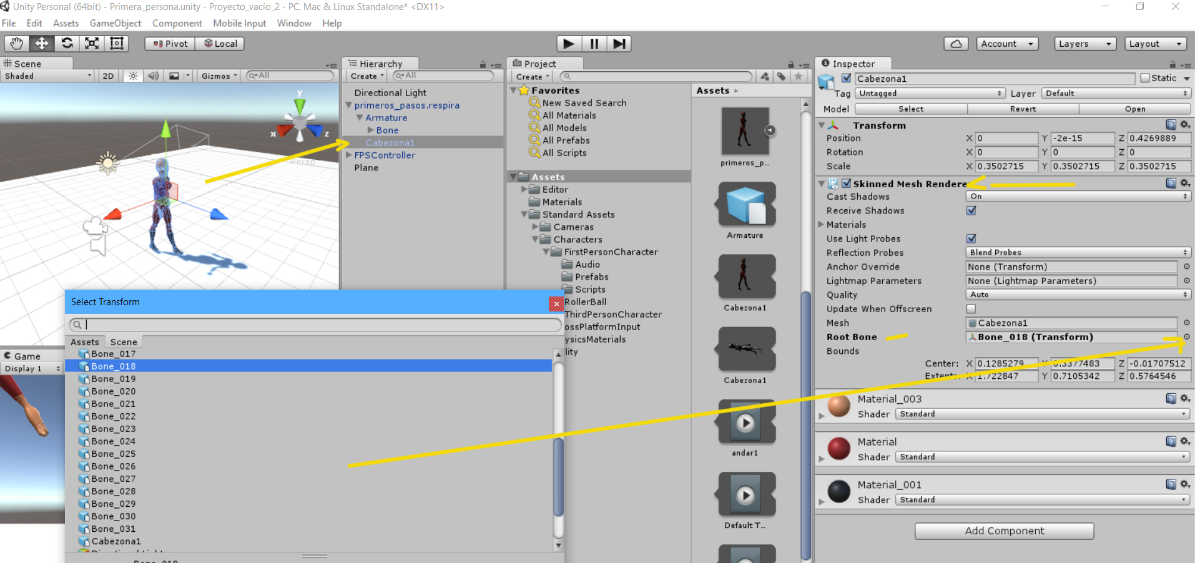This screenshot has width=1195, height=563.
Task: Toggle scene lighting sun icon
Action: tap(133, 76)
